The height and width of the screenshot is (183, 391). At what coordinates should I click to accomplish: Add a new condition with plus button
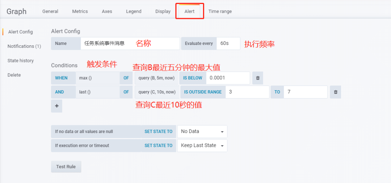tap(56, 106)
